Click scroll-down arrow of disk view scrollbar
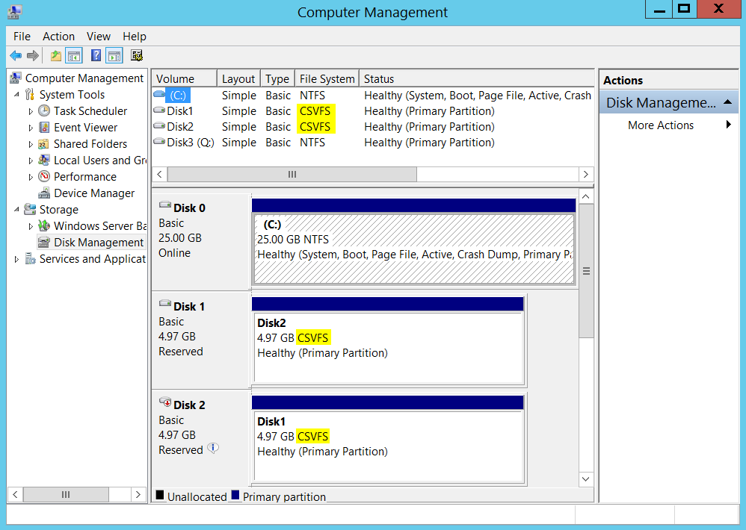746x530 pixels. point(586,478)
